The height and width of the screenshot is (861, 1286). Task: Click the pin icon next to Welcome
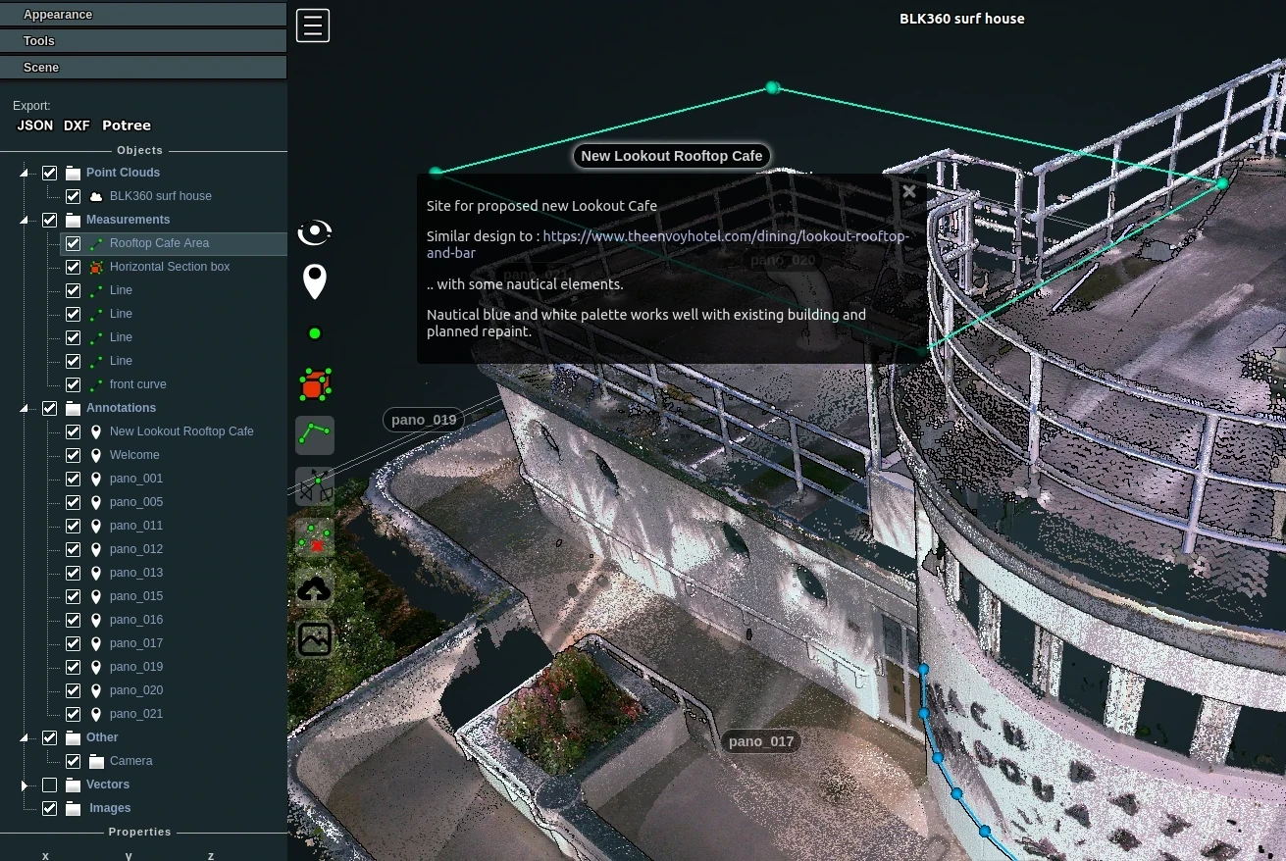tap(96, 455)
